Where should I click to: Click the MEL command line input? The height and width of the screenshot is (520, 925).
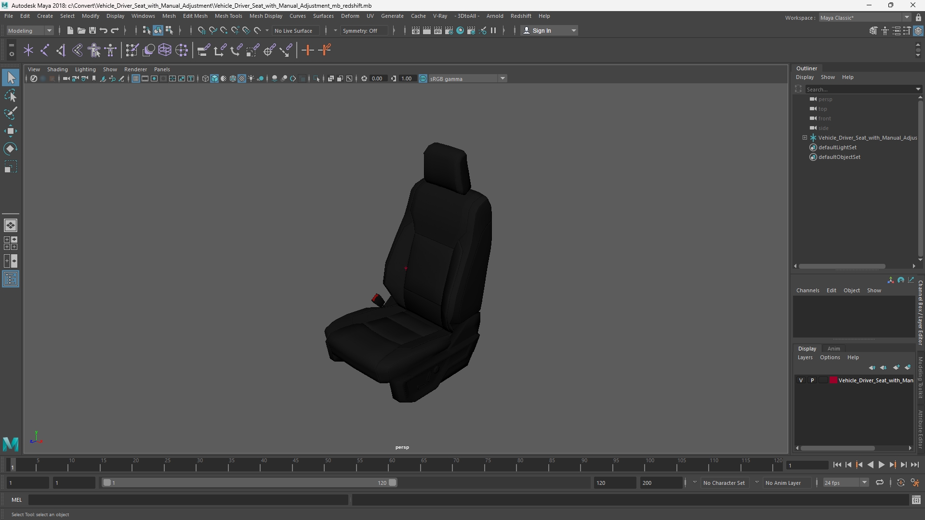(x=188, y=500)
